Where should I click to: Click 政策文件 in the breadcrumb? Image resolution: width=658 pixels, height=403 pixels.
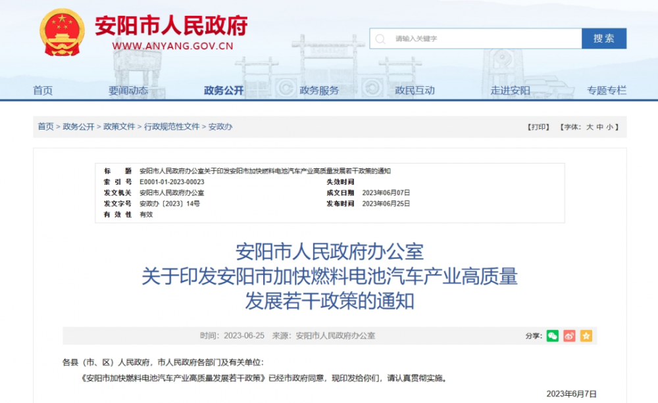pyautogui.click(x=119, y=127)
